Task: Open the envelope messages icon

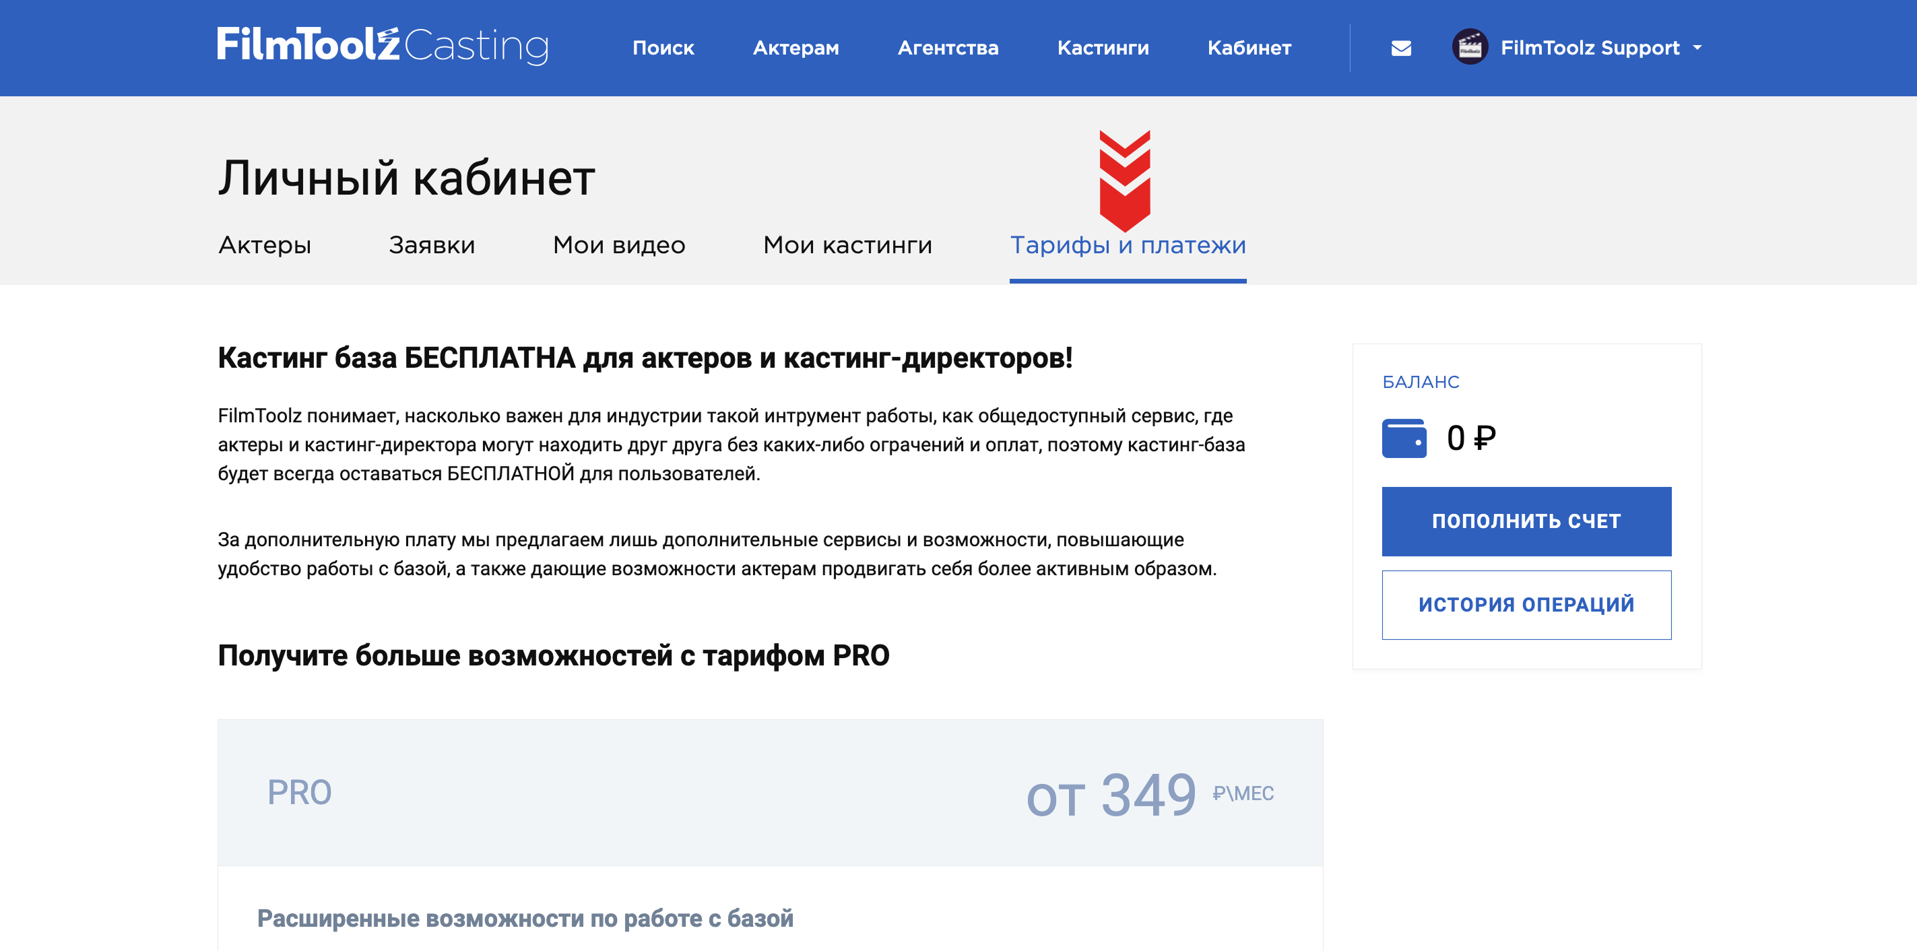Action: coord(1400,48)
